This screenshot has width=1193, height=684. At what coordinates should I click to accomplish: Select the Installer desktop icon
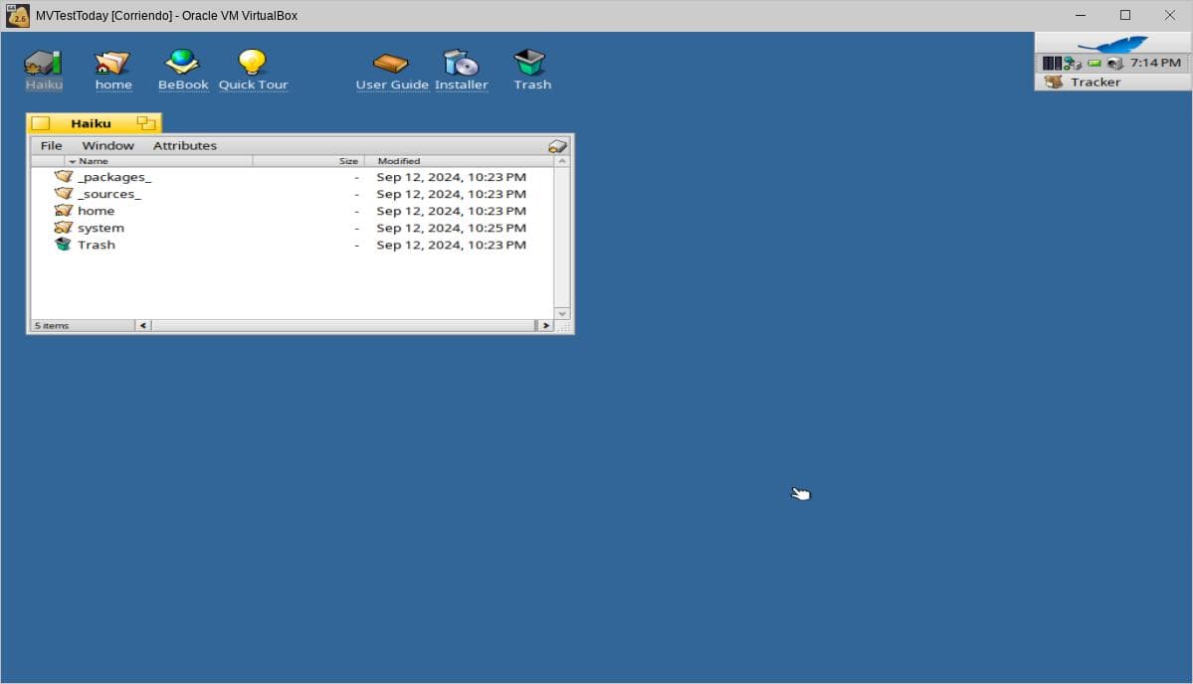(x=461, y=63)
